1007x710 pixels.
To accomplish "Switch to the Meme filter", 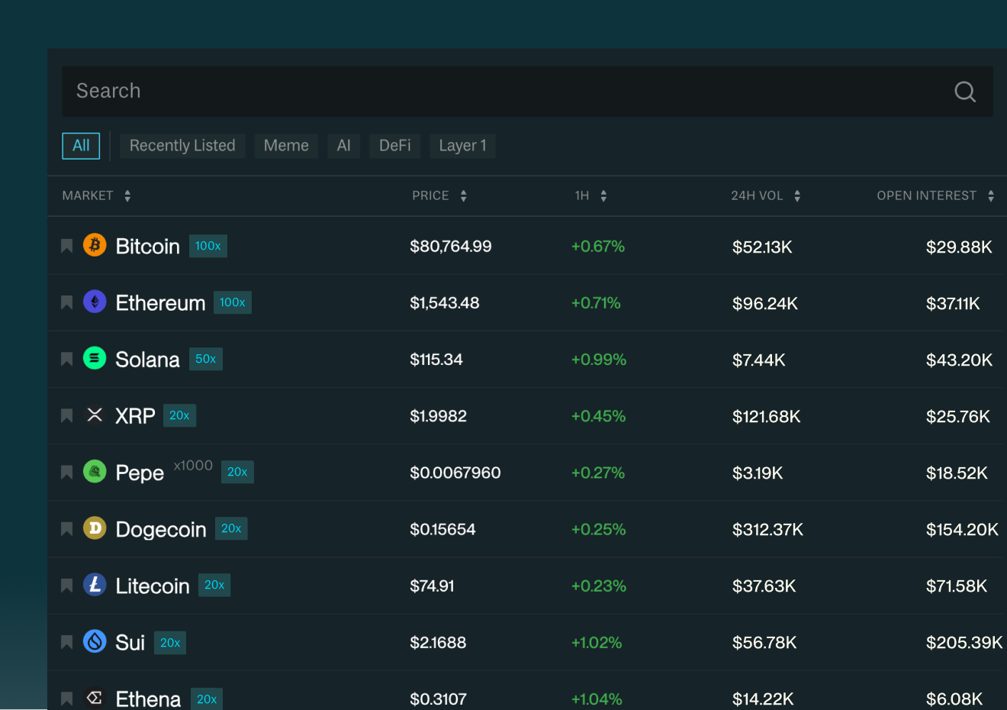I will tap(286, 146).
